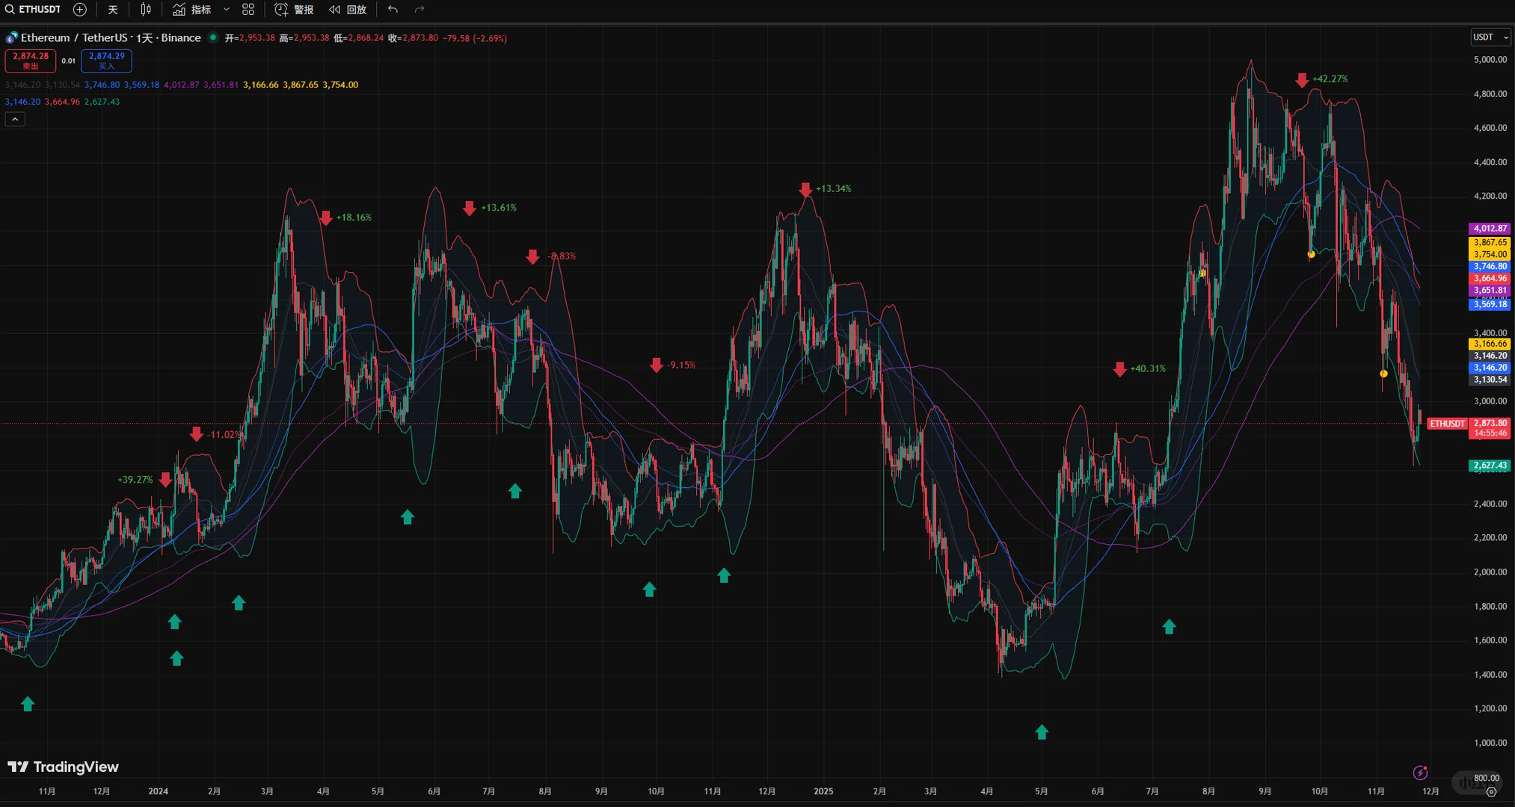Image resolution: width=1515 pixels, height=807 pixels.
Task: Click the undo arrow
Action: tap(393, 10)
